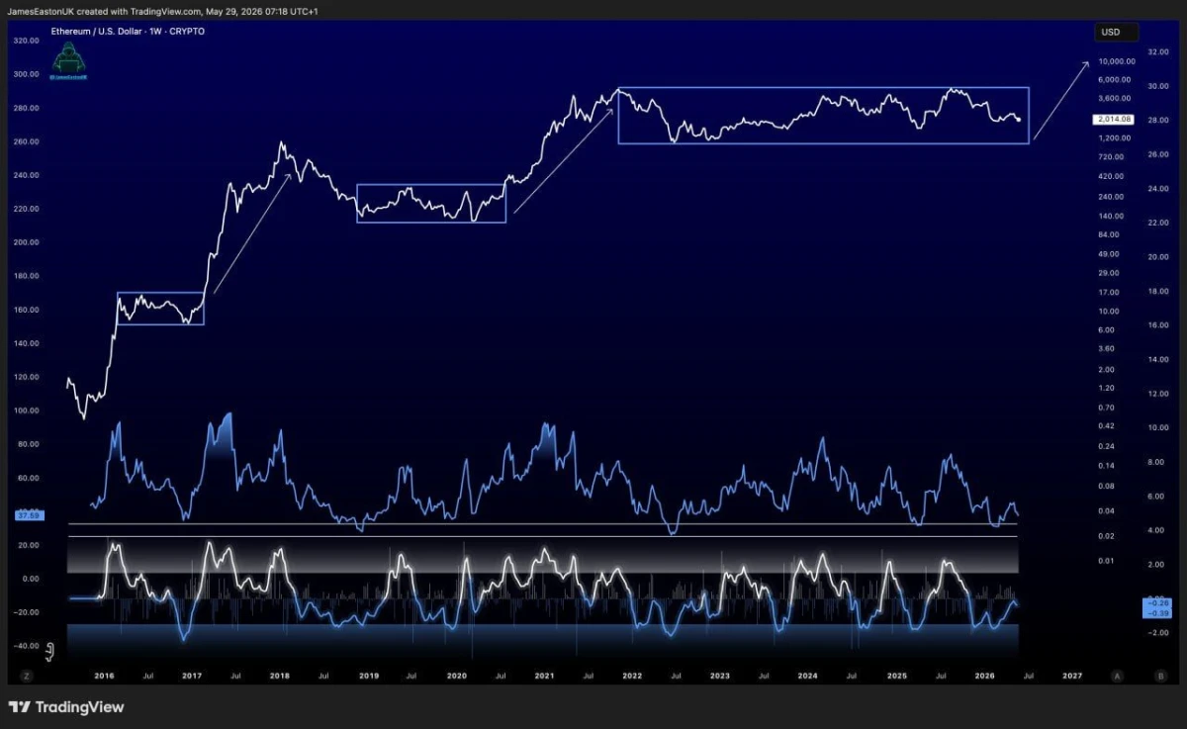The width and height of the screenshot is (1187, 729).
Task: Open the USD currency dropdown
Action: tap(1116, 33)
